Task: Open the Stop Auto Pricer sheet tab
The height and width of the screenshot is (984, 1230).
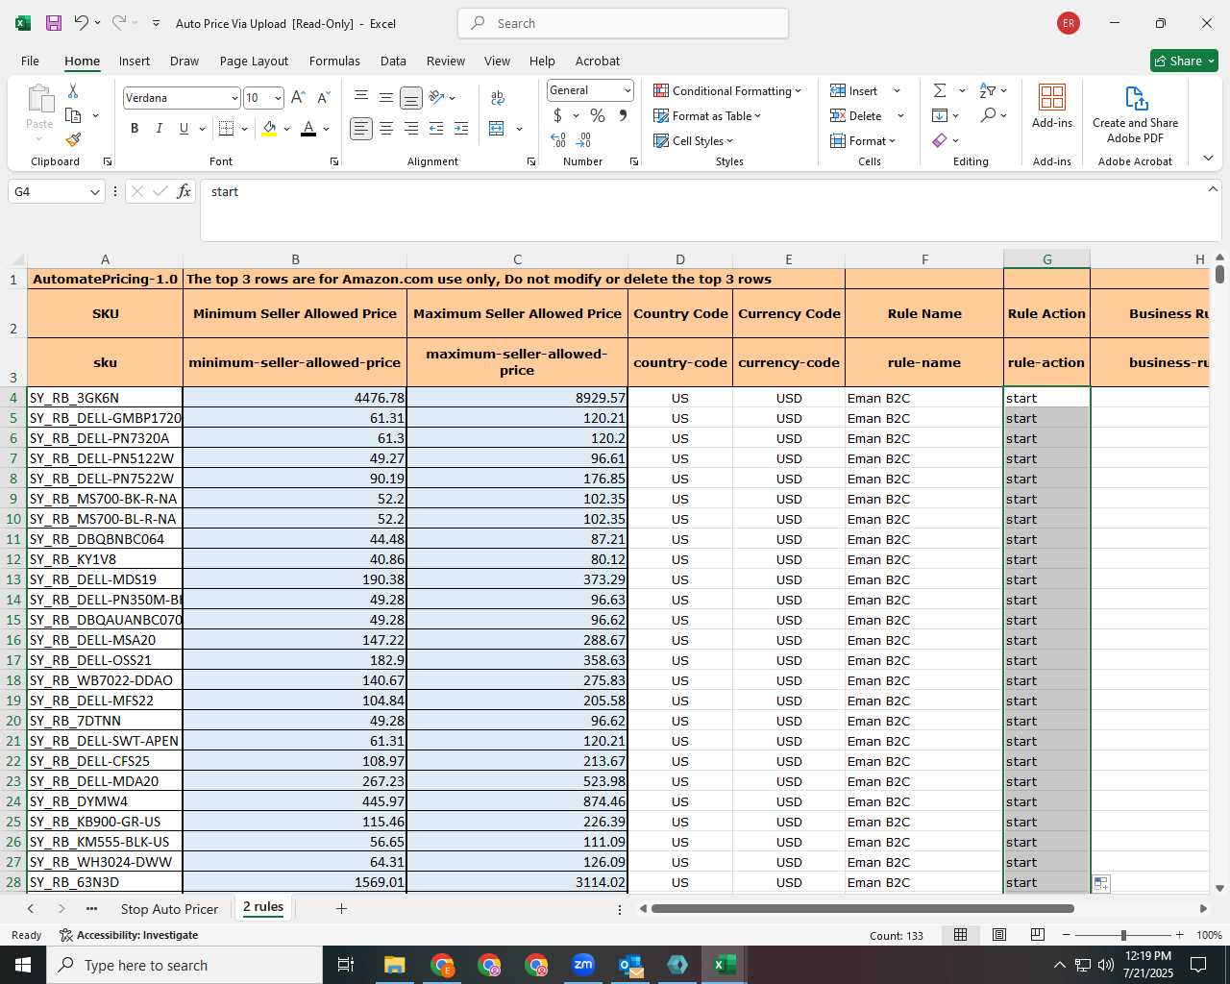Action: click(x=169, y=909)
